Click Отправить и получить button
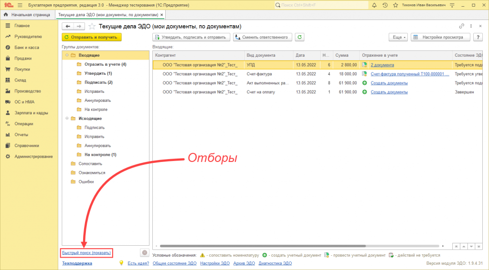Viewport: 489px width, 270px height. coord(92,37)
